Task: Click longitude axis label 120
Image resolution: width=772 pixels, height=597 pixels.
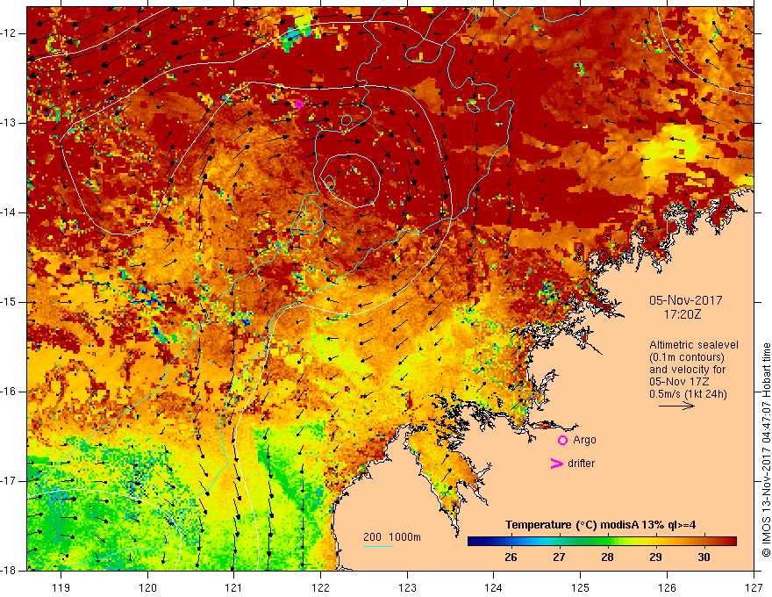Action: (147, 587)
